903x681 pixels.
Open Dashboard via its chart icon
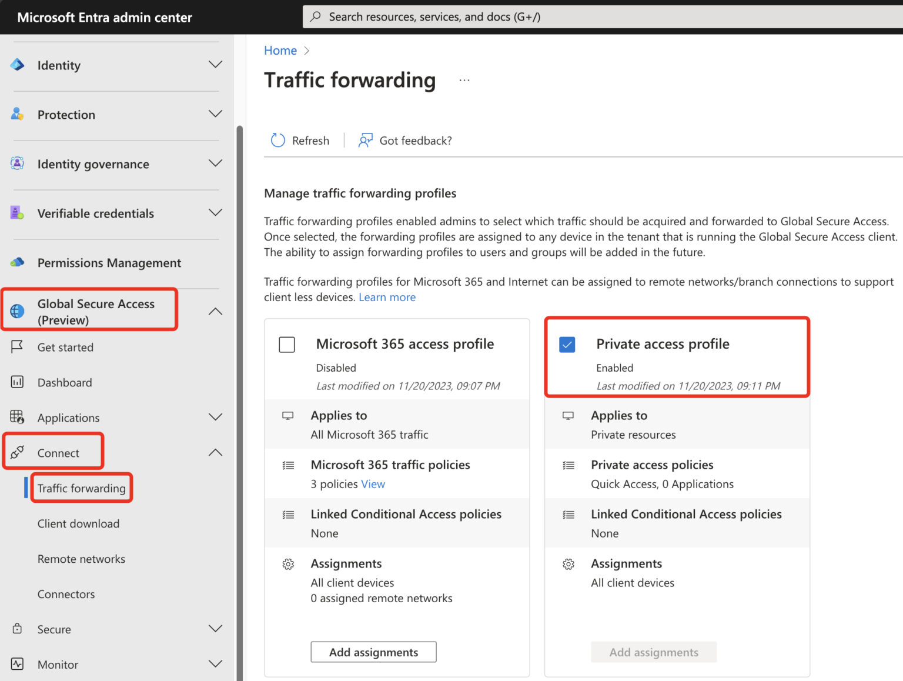point(18,382)
